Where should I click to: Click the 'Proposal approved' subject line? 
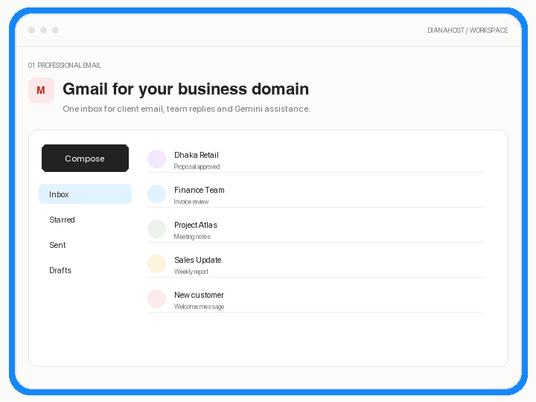197,167
